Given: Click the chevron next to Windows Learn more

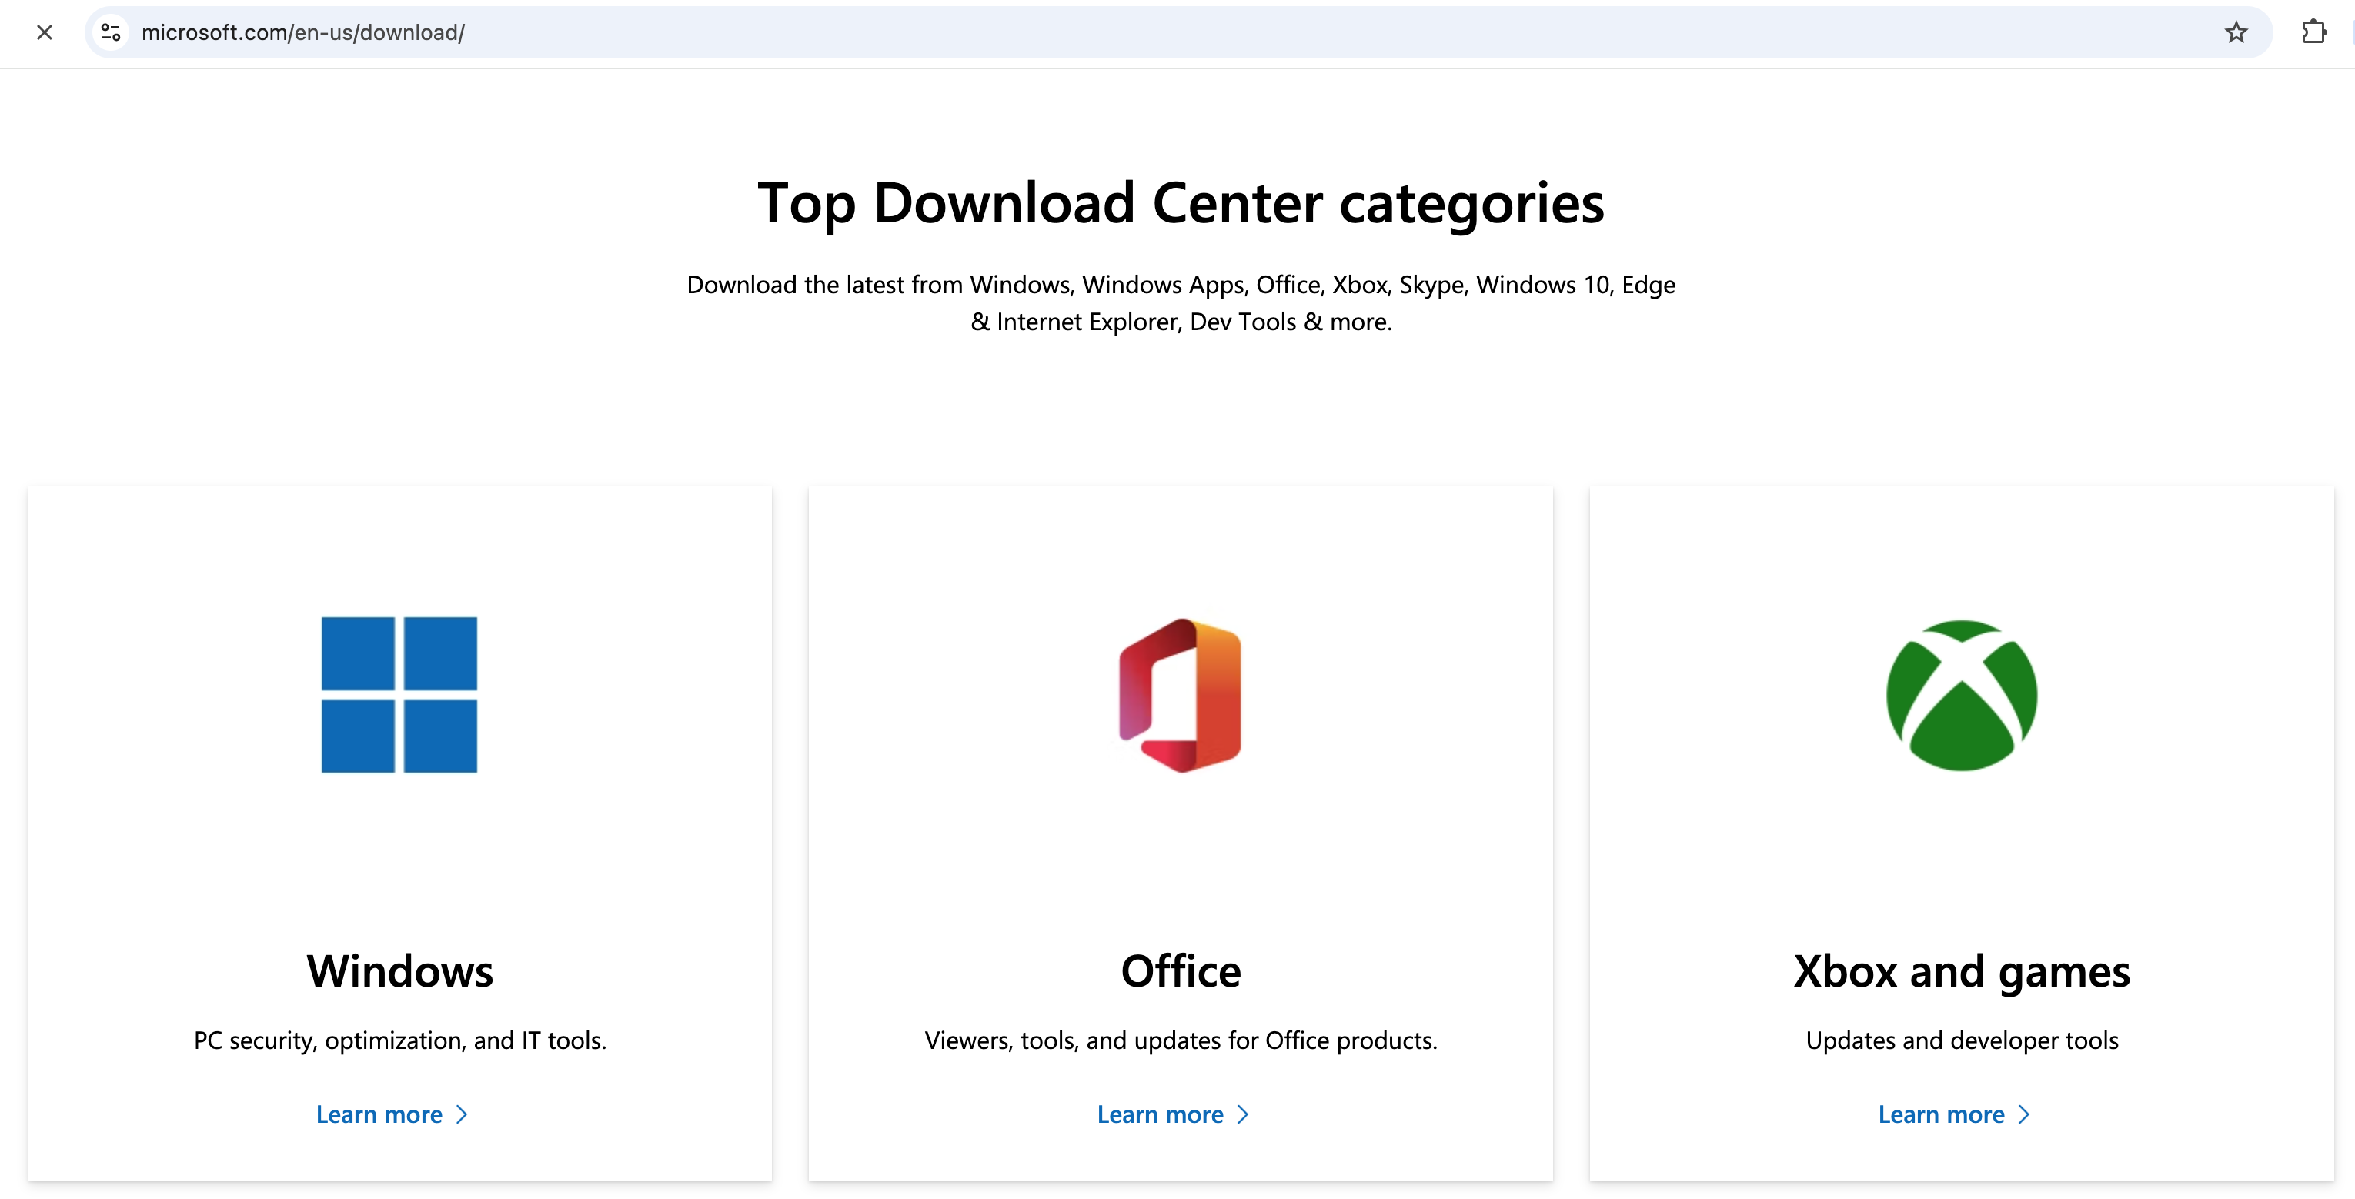Looking at the screenshot, I should (462, 1115).
